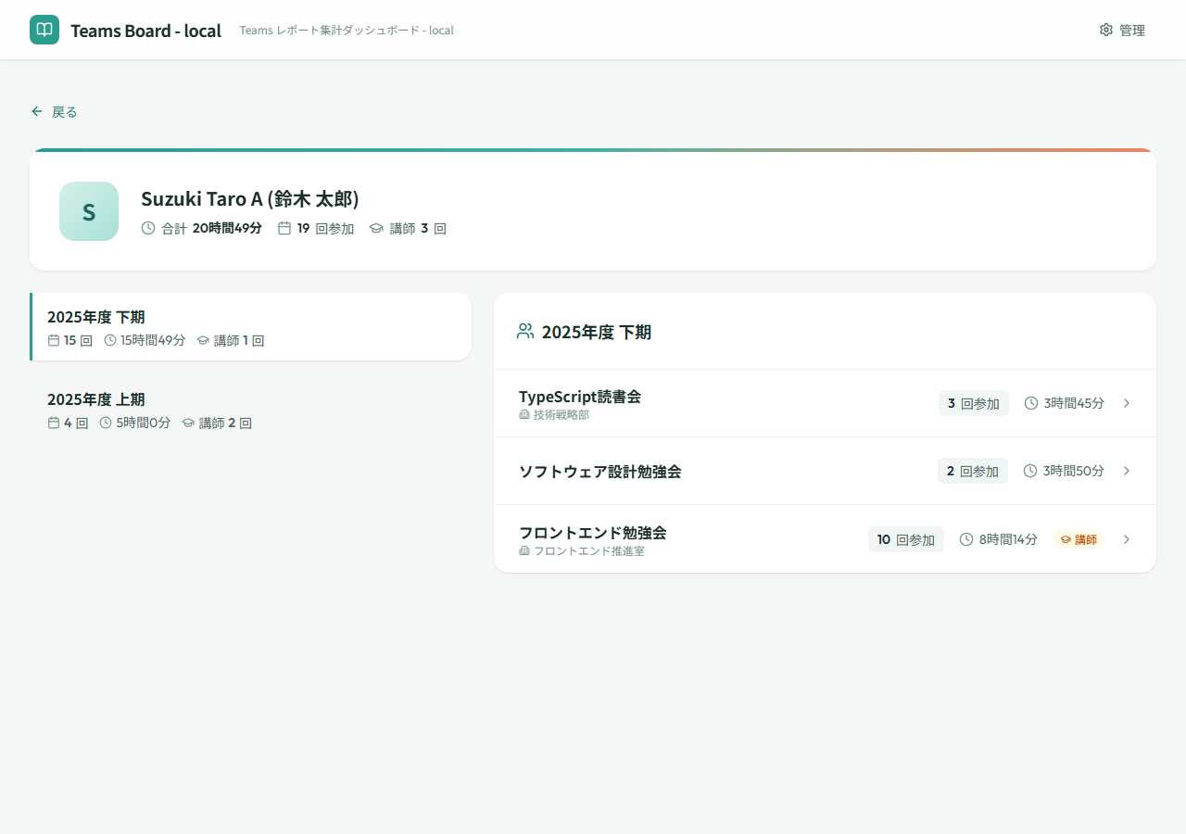Click the calendar icon beside 19 回参加

(x=284, y=228)
